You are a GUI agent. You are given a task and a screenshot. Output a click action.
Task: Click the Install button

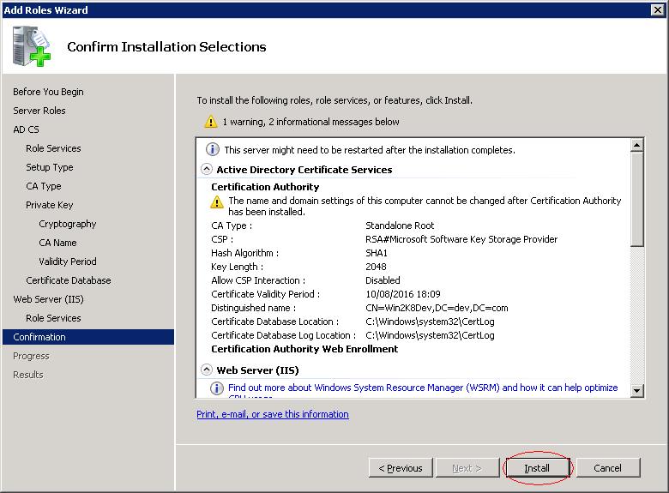point(538,468)
